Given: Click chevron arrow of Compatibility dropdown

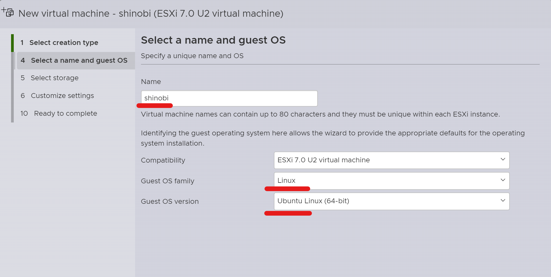Looking at the screenshot, I should tap(503, 159).
